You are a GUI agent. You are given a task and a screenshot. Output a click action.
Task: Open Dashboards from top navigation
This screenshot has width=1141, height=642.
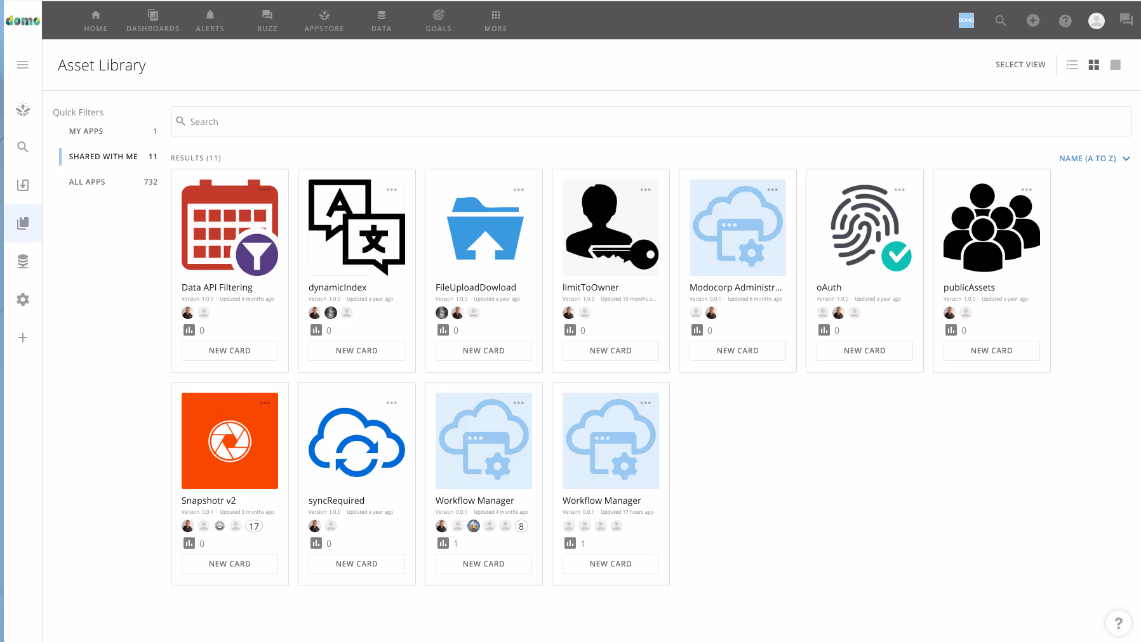point(153,20)
